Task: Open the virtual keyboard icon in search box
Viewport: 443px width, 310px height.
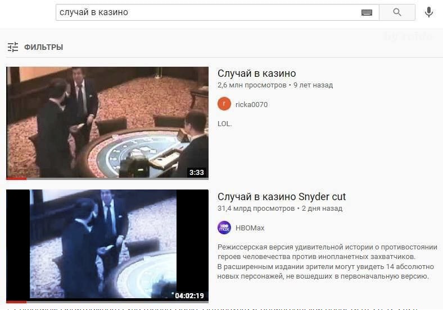Action: pos(367,12)
